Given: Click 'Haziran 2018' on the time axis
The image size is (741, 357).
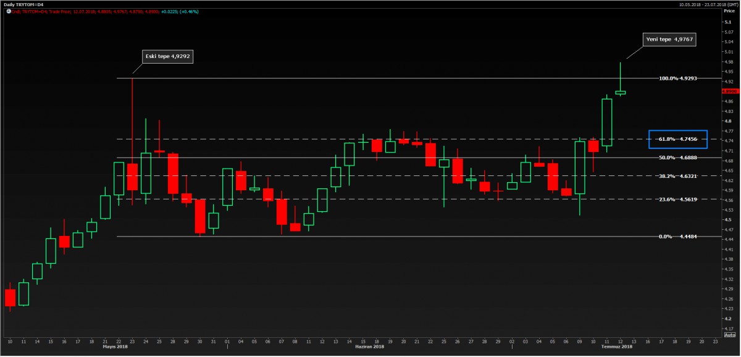Looking at the screenshot, I should tap(369, 347).
